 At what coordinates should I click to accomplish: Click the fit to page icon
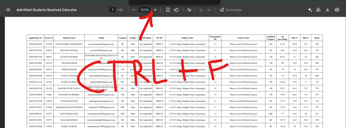pos(168,10)
